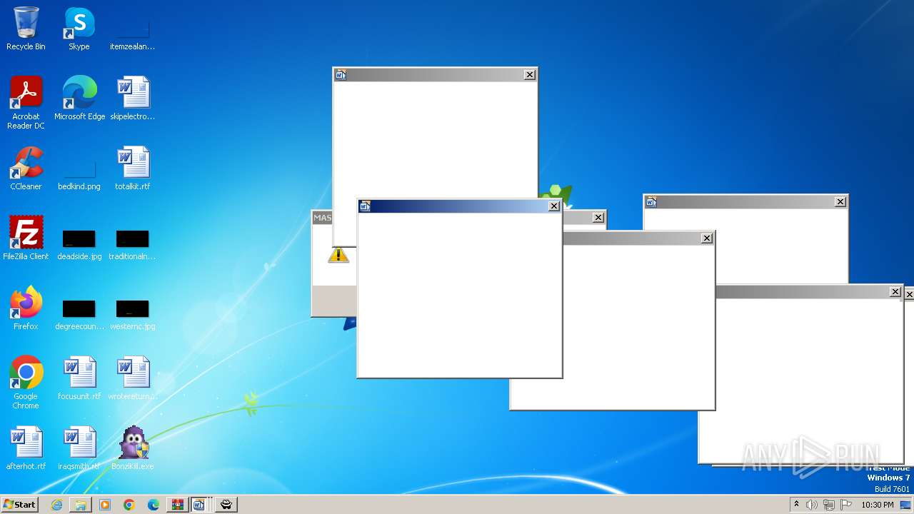Open the Recycle Bin desktop icon
This screenshot has width=914, height=514.
[26, 29]
